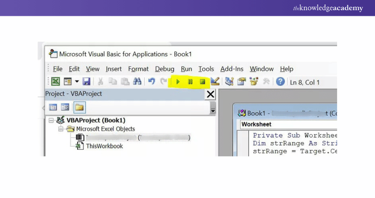Open the Insert menu
The width and height of the screenshot is (375, 198).
coord(113,69)
